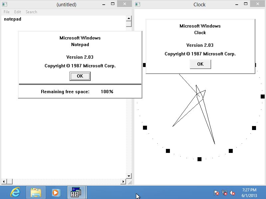This screenshot has height=199, width=266.
Task: Click the muted volume tray icon
Action: tap(232, 193)
